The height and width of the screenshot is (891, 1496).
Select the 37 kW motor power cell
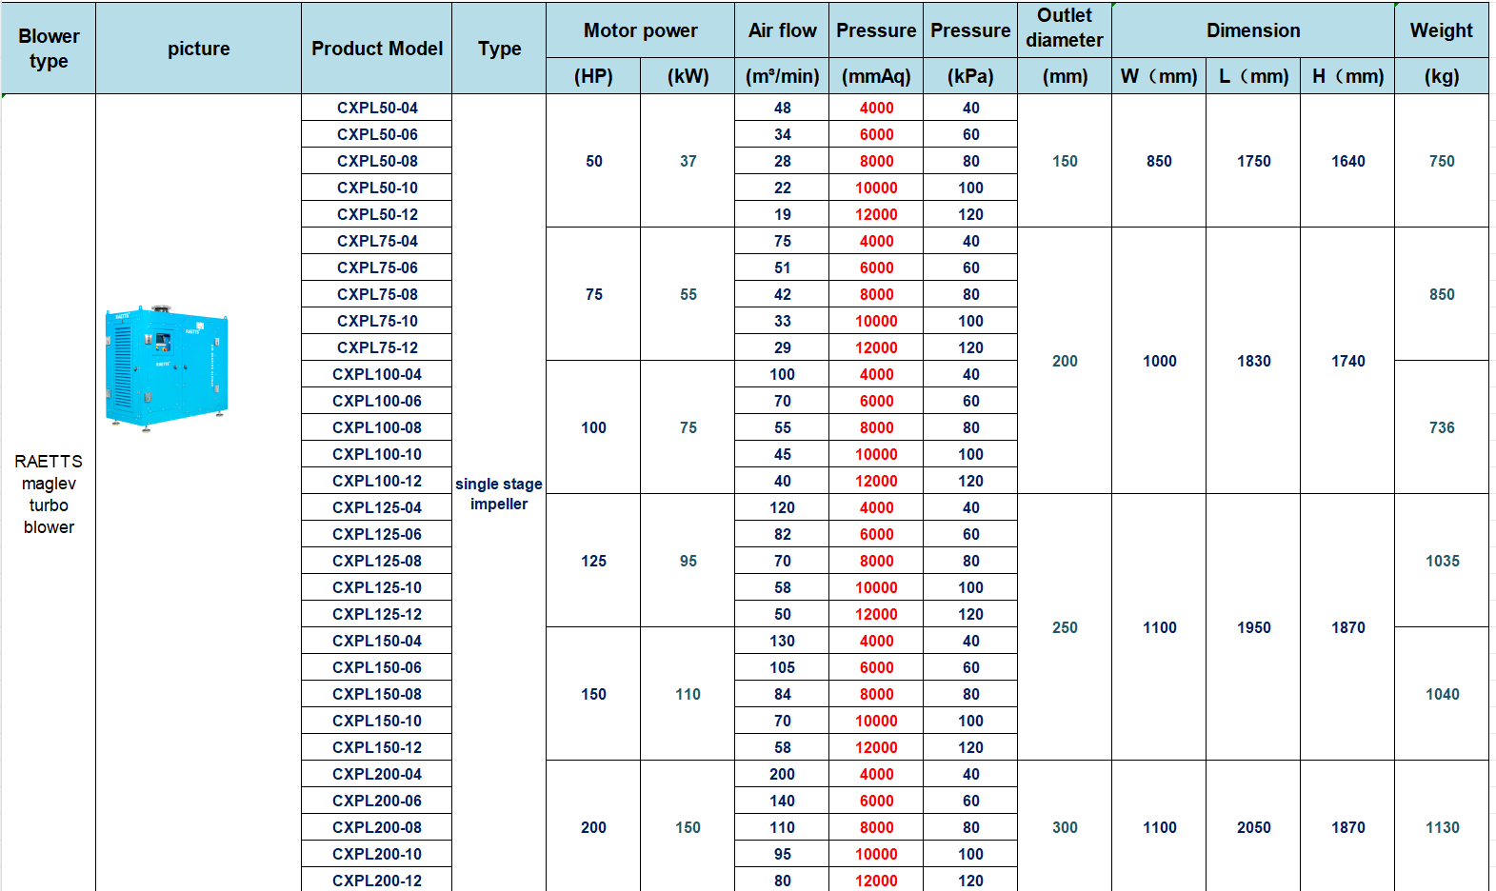(688, 161)
